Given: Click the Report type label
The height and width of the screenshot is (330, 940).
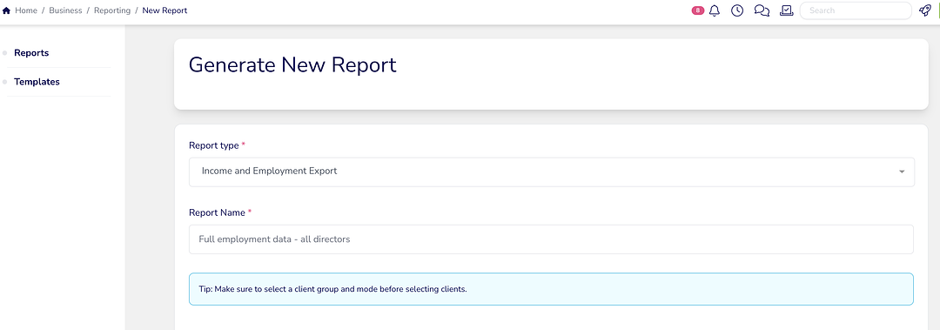Looking at the screenshot, I should pyautogui.click(x=213, y=145).
